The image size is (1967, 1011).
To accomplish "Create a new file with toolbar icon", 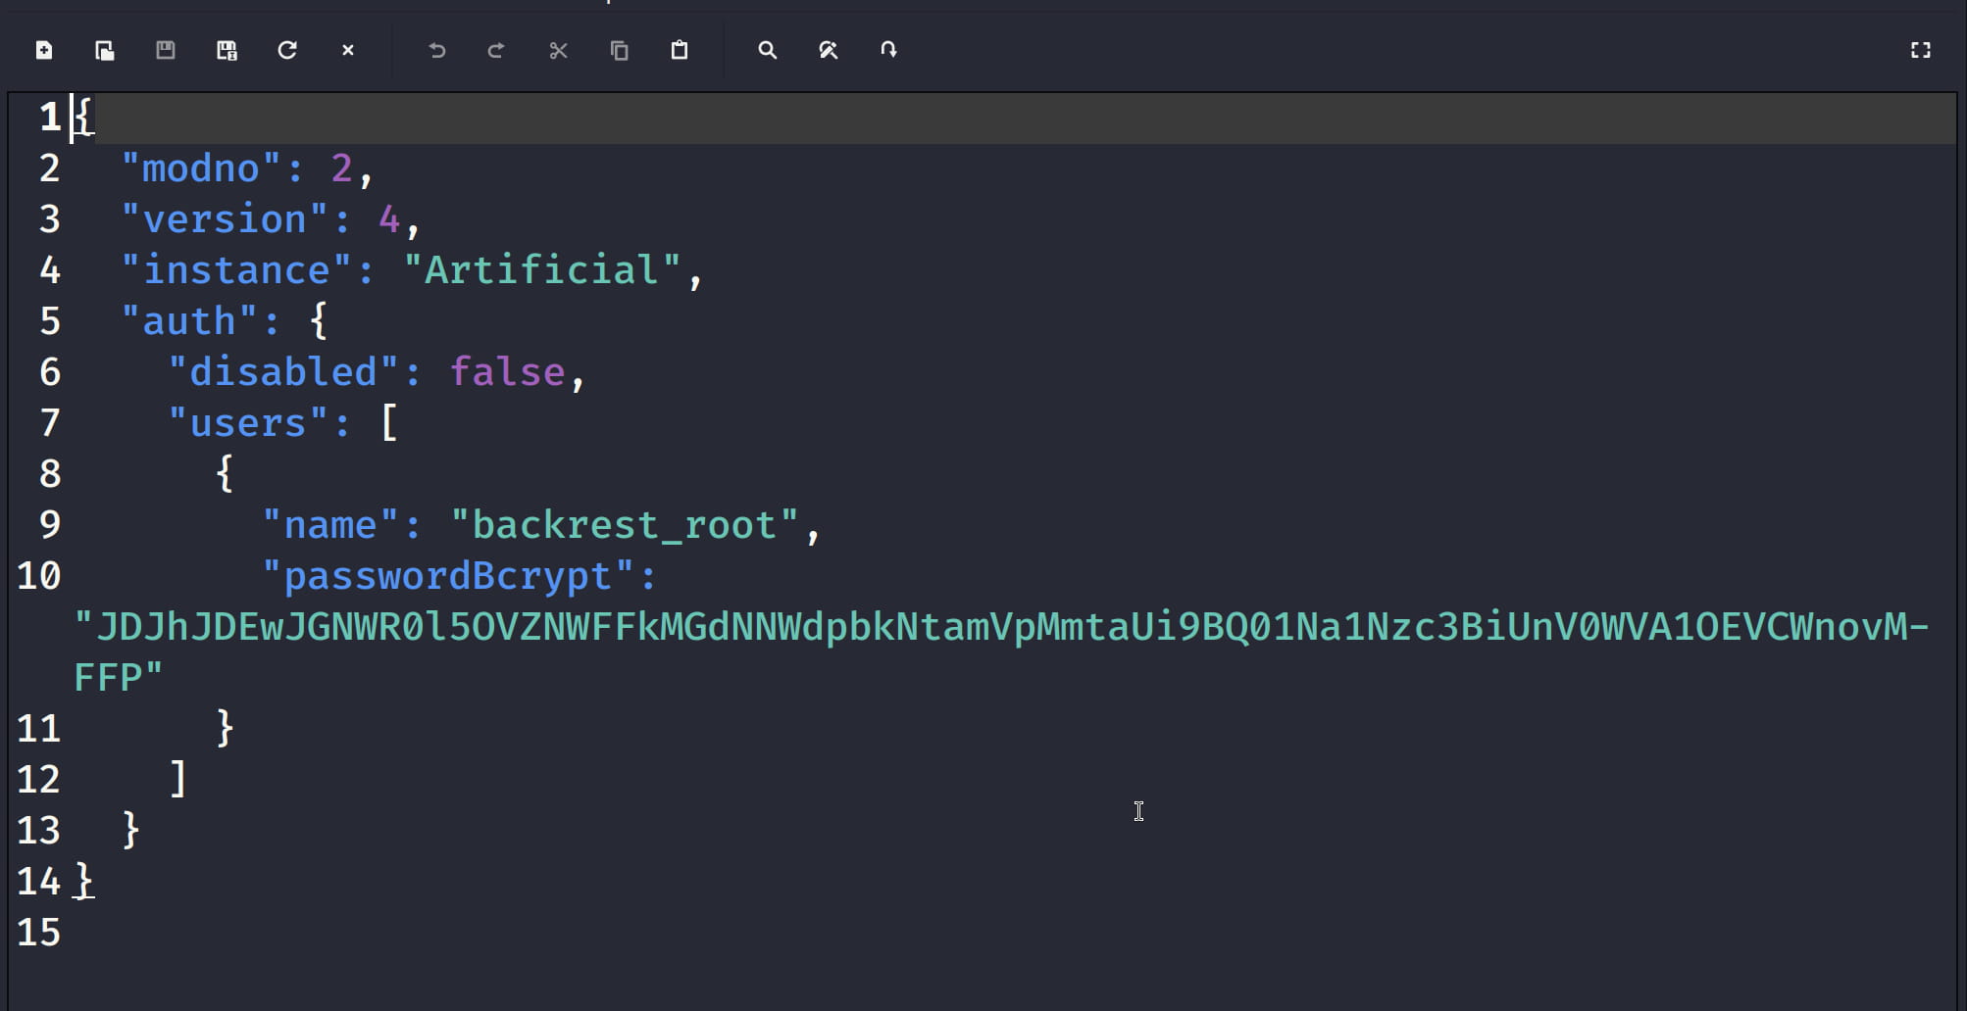I will click(44, 50).
